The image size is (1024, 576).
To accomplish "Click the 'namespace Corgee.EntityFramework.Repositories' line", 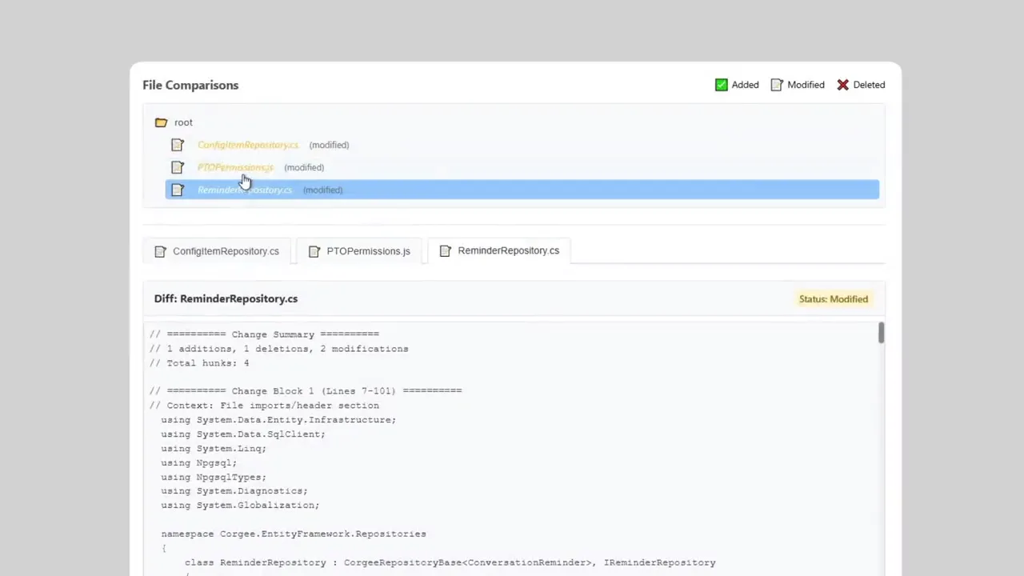I will (x=294, y=534).
